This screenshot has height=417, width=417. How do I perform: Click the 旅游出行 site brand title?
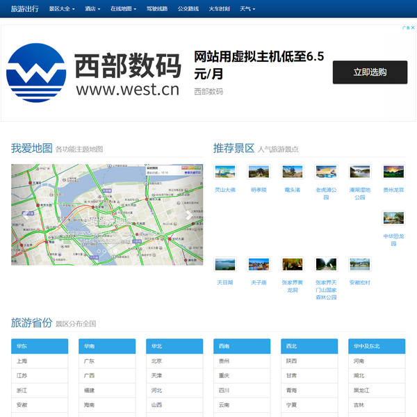click(25, 9)
